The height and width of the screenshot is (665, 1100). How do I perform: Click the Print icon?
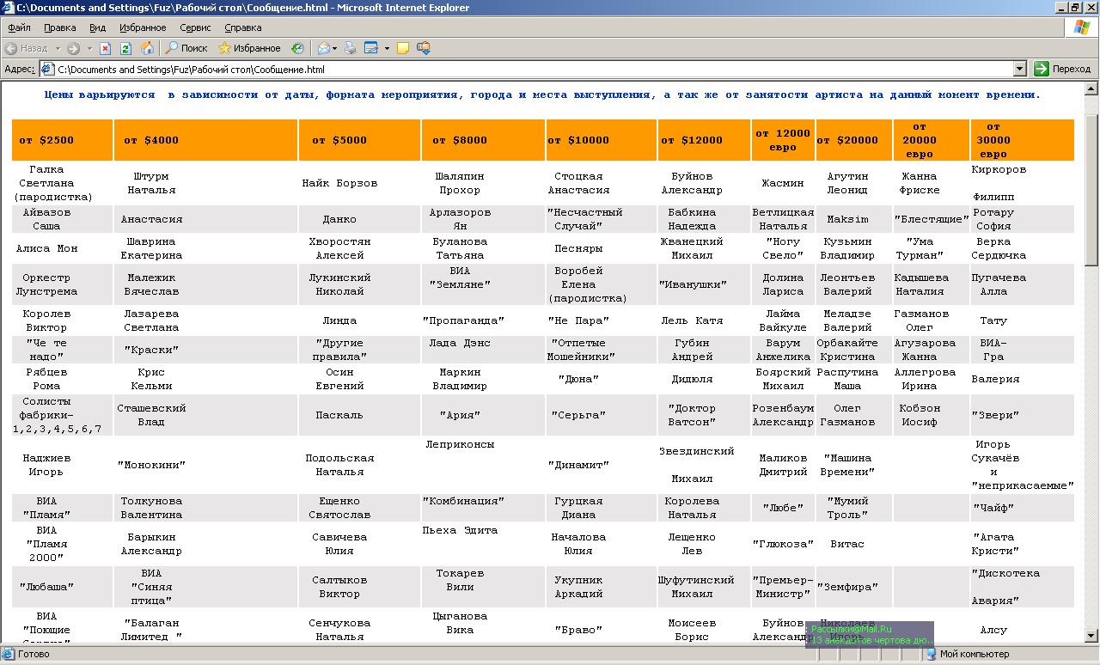(350, 48)
